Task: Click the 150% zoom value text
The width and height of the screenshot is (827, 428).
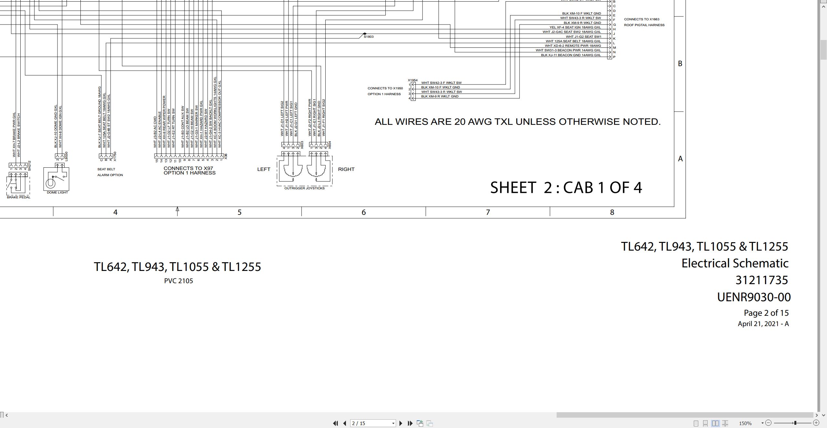Action: [x=746, y=423]
